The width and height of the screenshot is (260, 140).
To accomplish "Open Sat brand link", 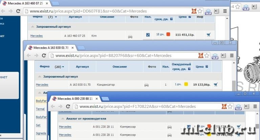I will click(38, 125).
